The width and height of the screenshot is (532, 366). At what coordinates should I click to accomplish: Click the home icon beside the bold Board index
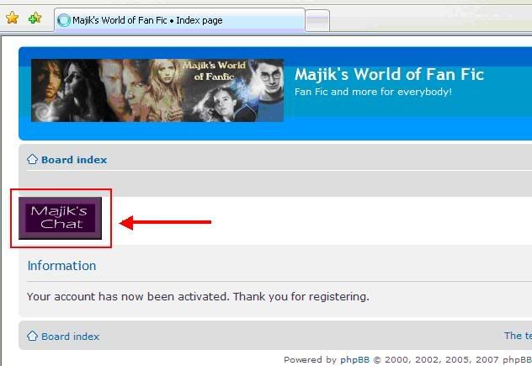tap(32, 159)
